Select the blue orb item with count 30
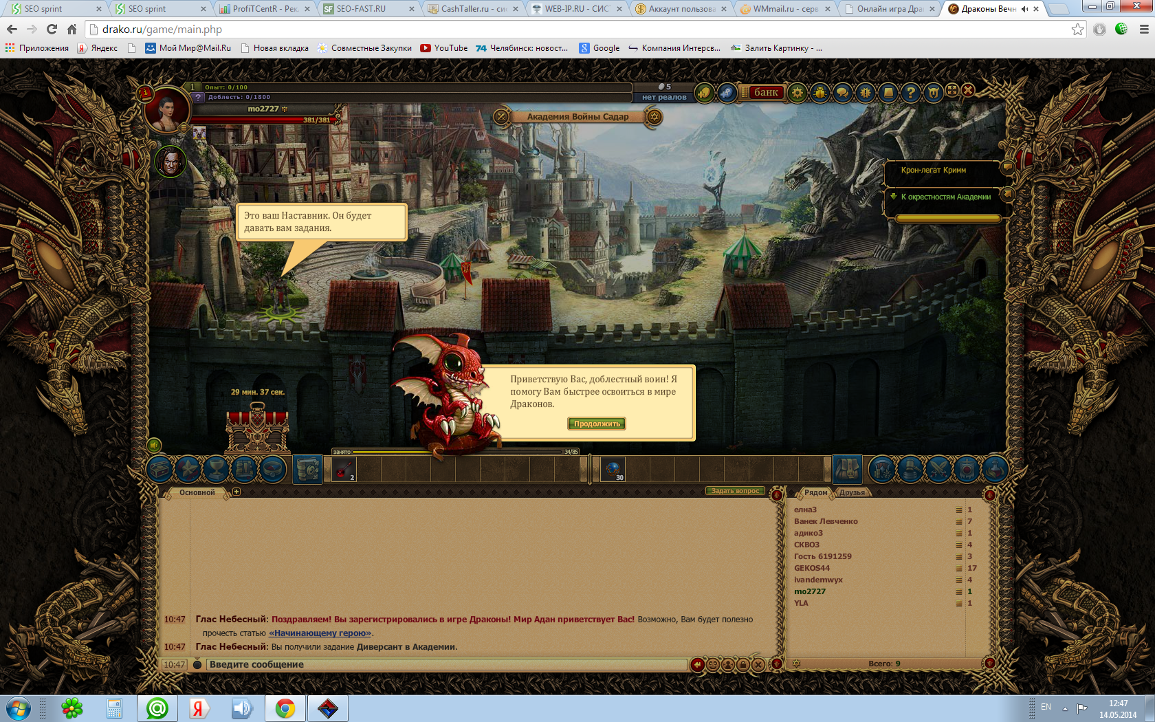This screenshot has height=722, width=1155. [613, 470]
